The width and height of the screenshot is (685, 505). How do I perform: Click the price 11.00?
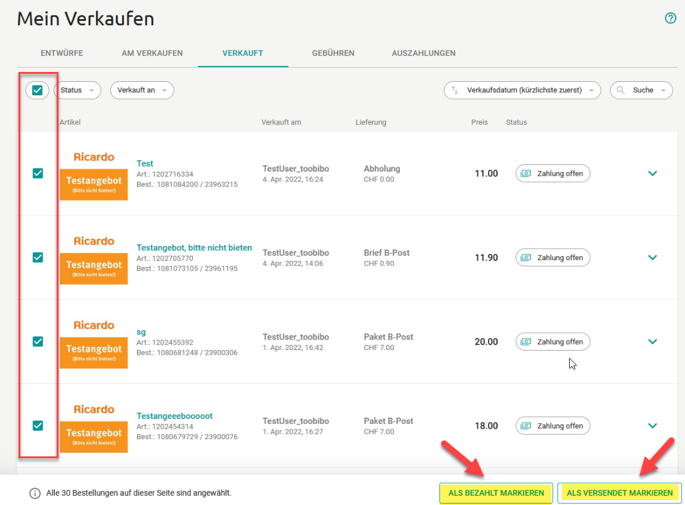[x=486, y=173]
